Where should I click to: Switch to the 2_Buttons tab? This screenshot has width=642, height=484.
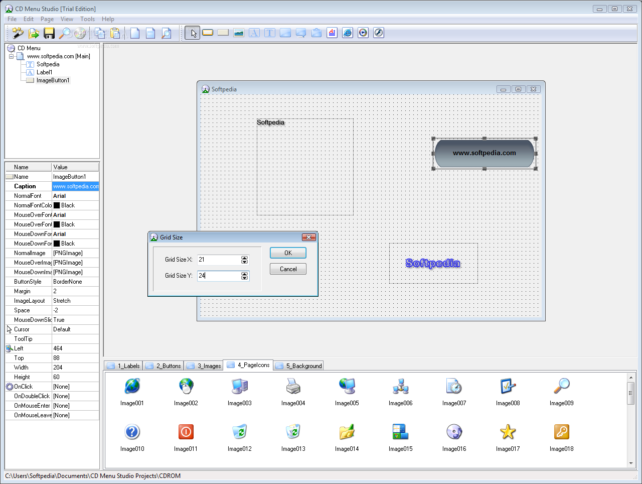point(163,366)
